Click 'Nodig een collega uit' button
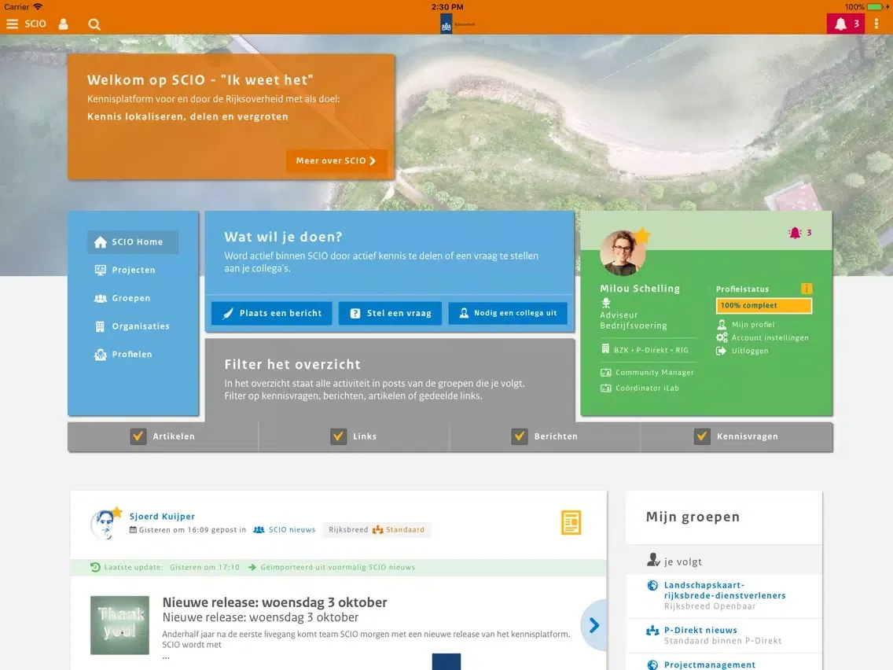The height and width of the screenshot is (670, 893). pyautogui.click(x=508, y=313)
